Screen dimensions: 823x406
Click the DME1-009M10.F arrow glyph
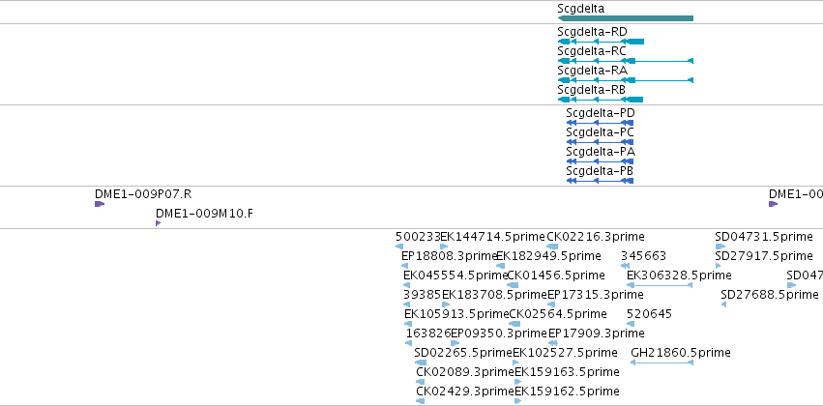pos(158,223)
